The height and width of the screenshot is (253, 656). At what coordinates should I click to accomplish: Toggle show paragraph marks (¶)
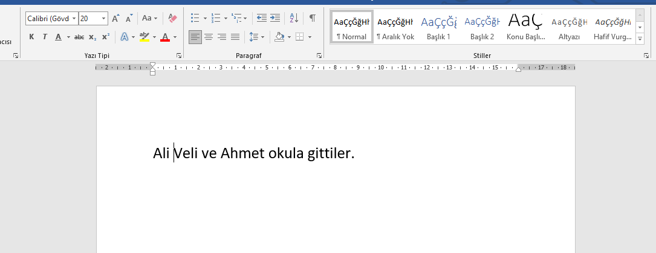(x=312, y=18)
